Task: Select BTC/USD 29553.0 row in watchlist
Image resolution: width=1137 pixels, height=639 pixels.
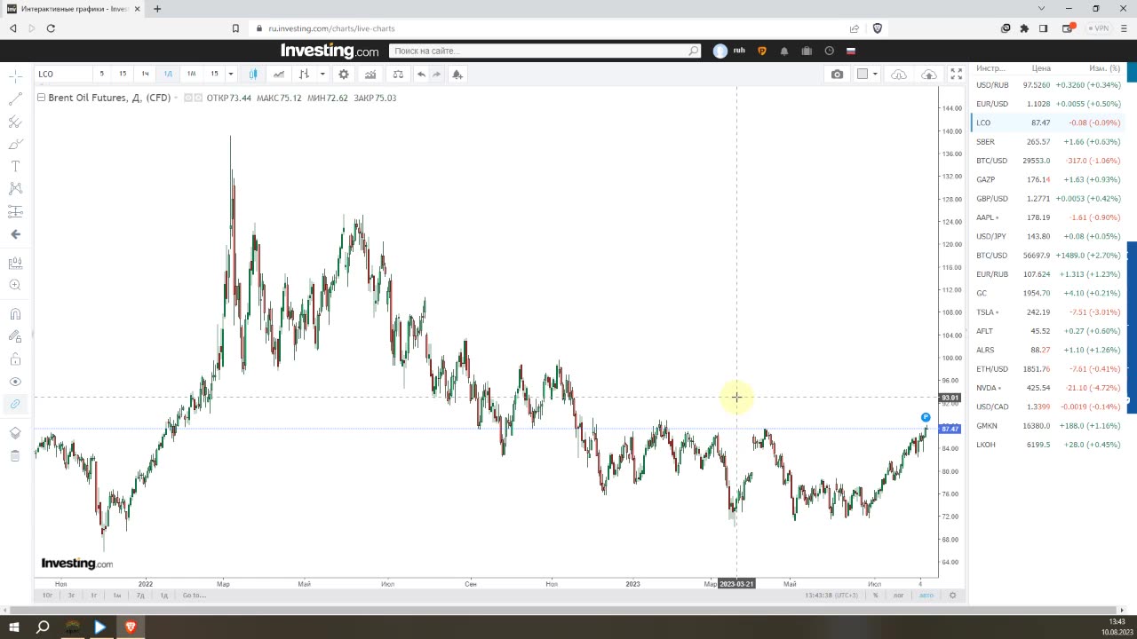Action: pos(1048,161)
